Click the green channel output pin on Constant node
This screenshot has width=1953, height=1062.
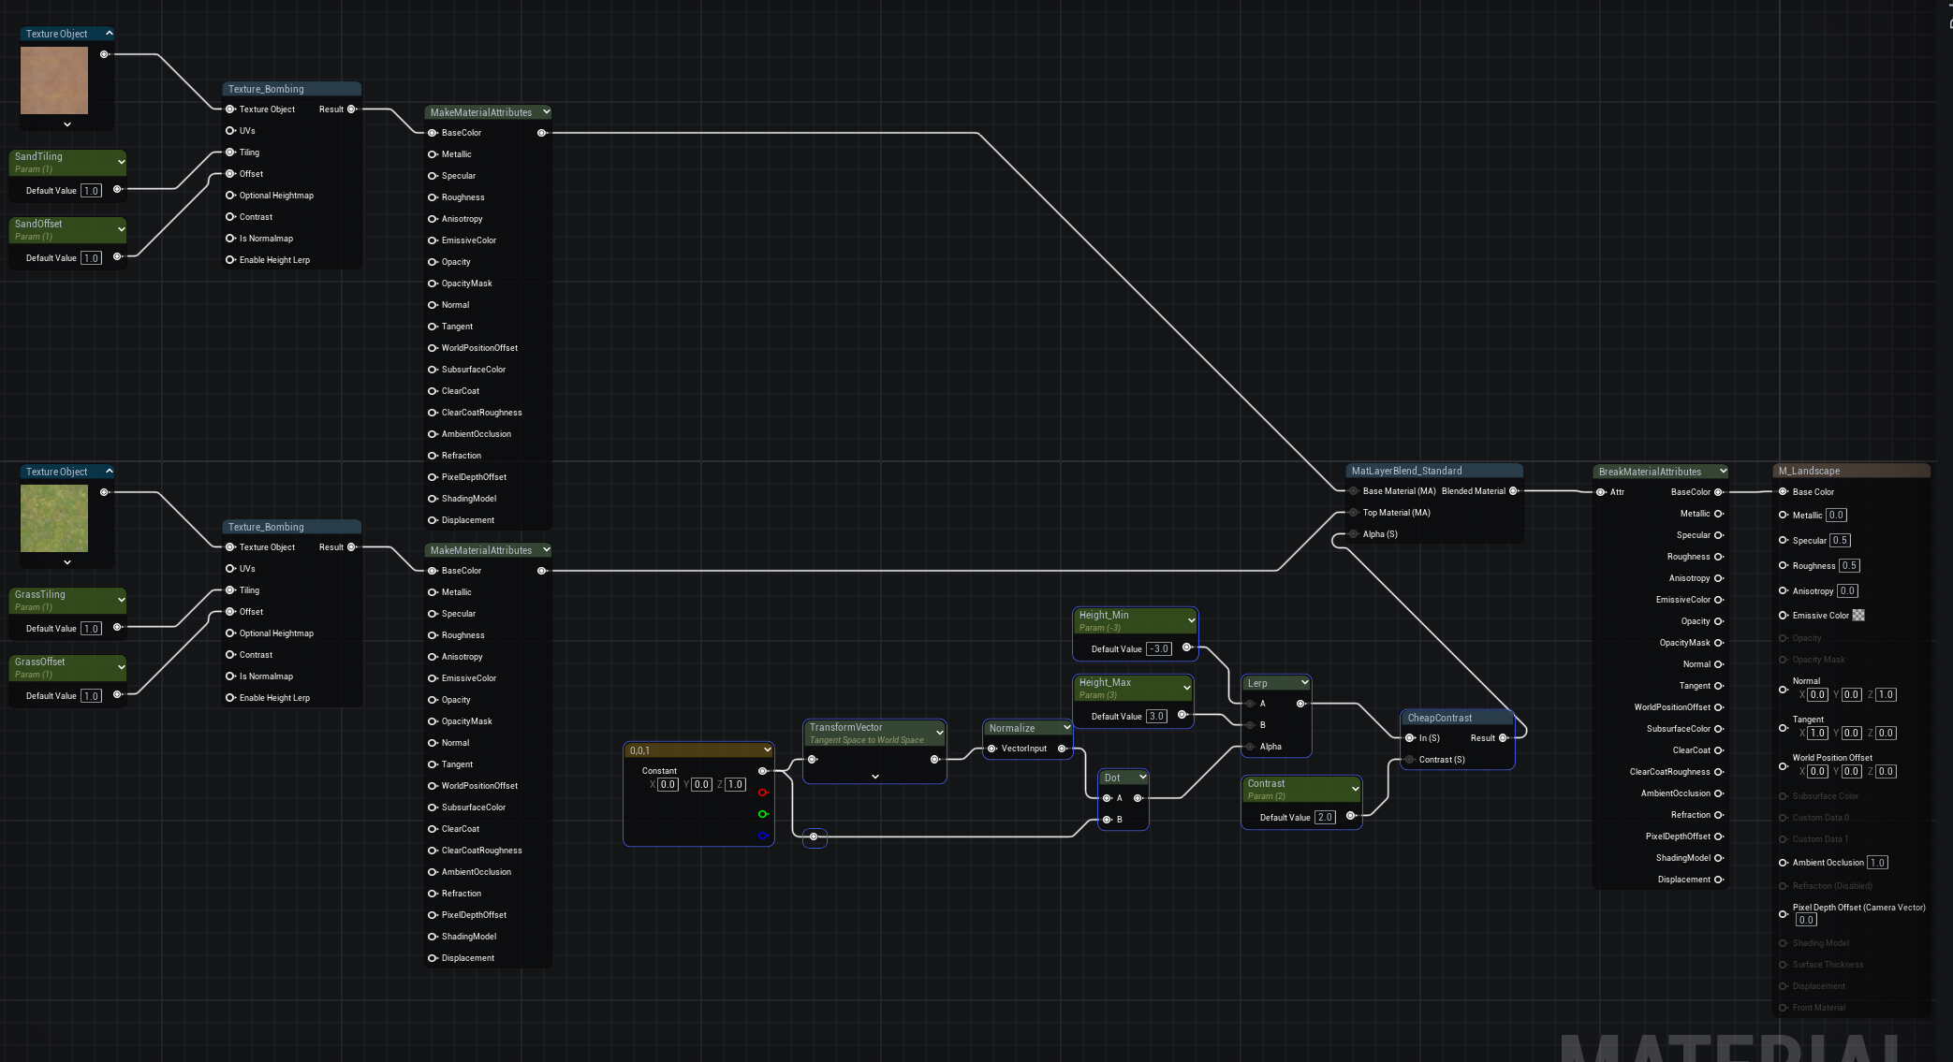tap(762, 814)
